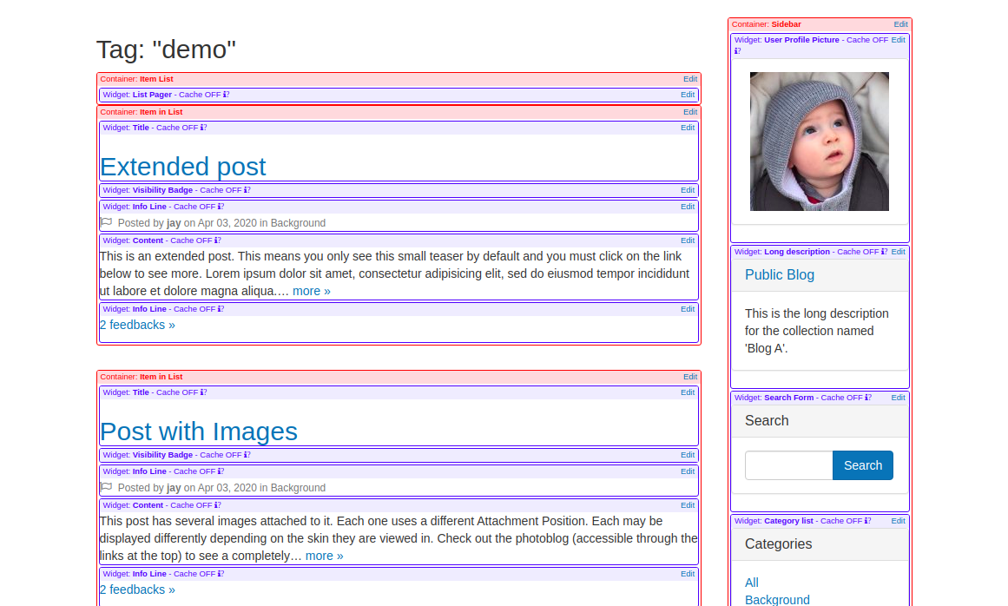Edit the Item in List container of Post with Images
Screen dimensions: 1008x606
690,377
